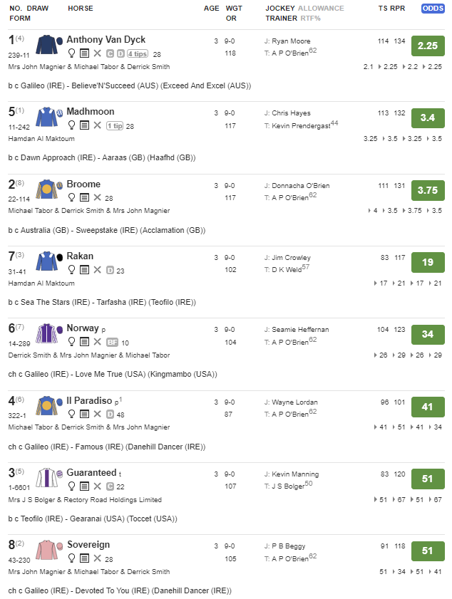Image resolution: width=452 pixels, height=599 pixels.
Task: Sort by the HORSE column header
Action: pos(80,9)
